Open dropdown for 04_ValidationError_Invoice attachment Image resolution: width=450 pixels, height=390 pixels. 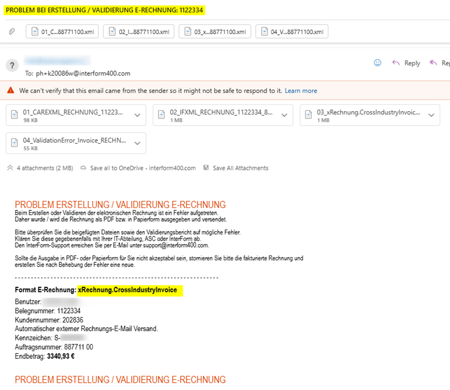click(x=137, y=143)
